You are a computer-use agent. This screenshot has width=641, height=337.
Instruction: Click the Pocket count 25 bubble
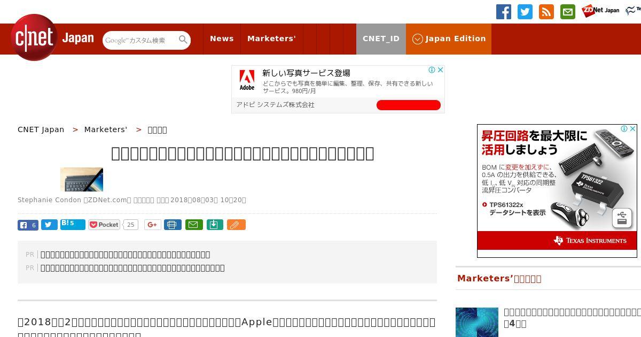point(130,225)
